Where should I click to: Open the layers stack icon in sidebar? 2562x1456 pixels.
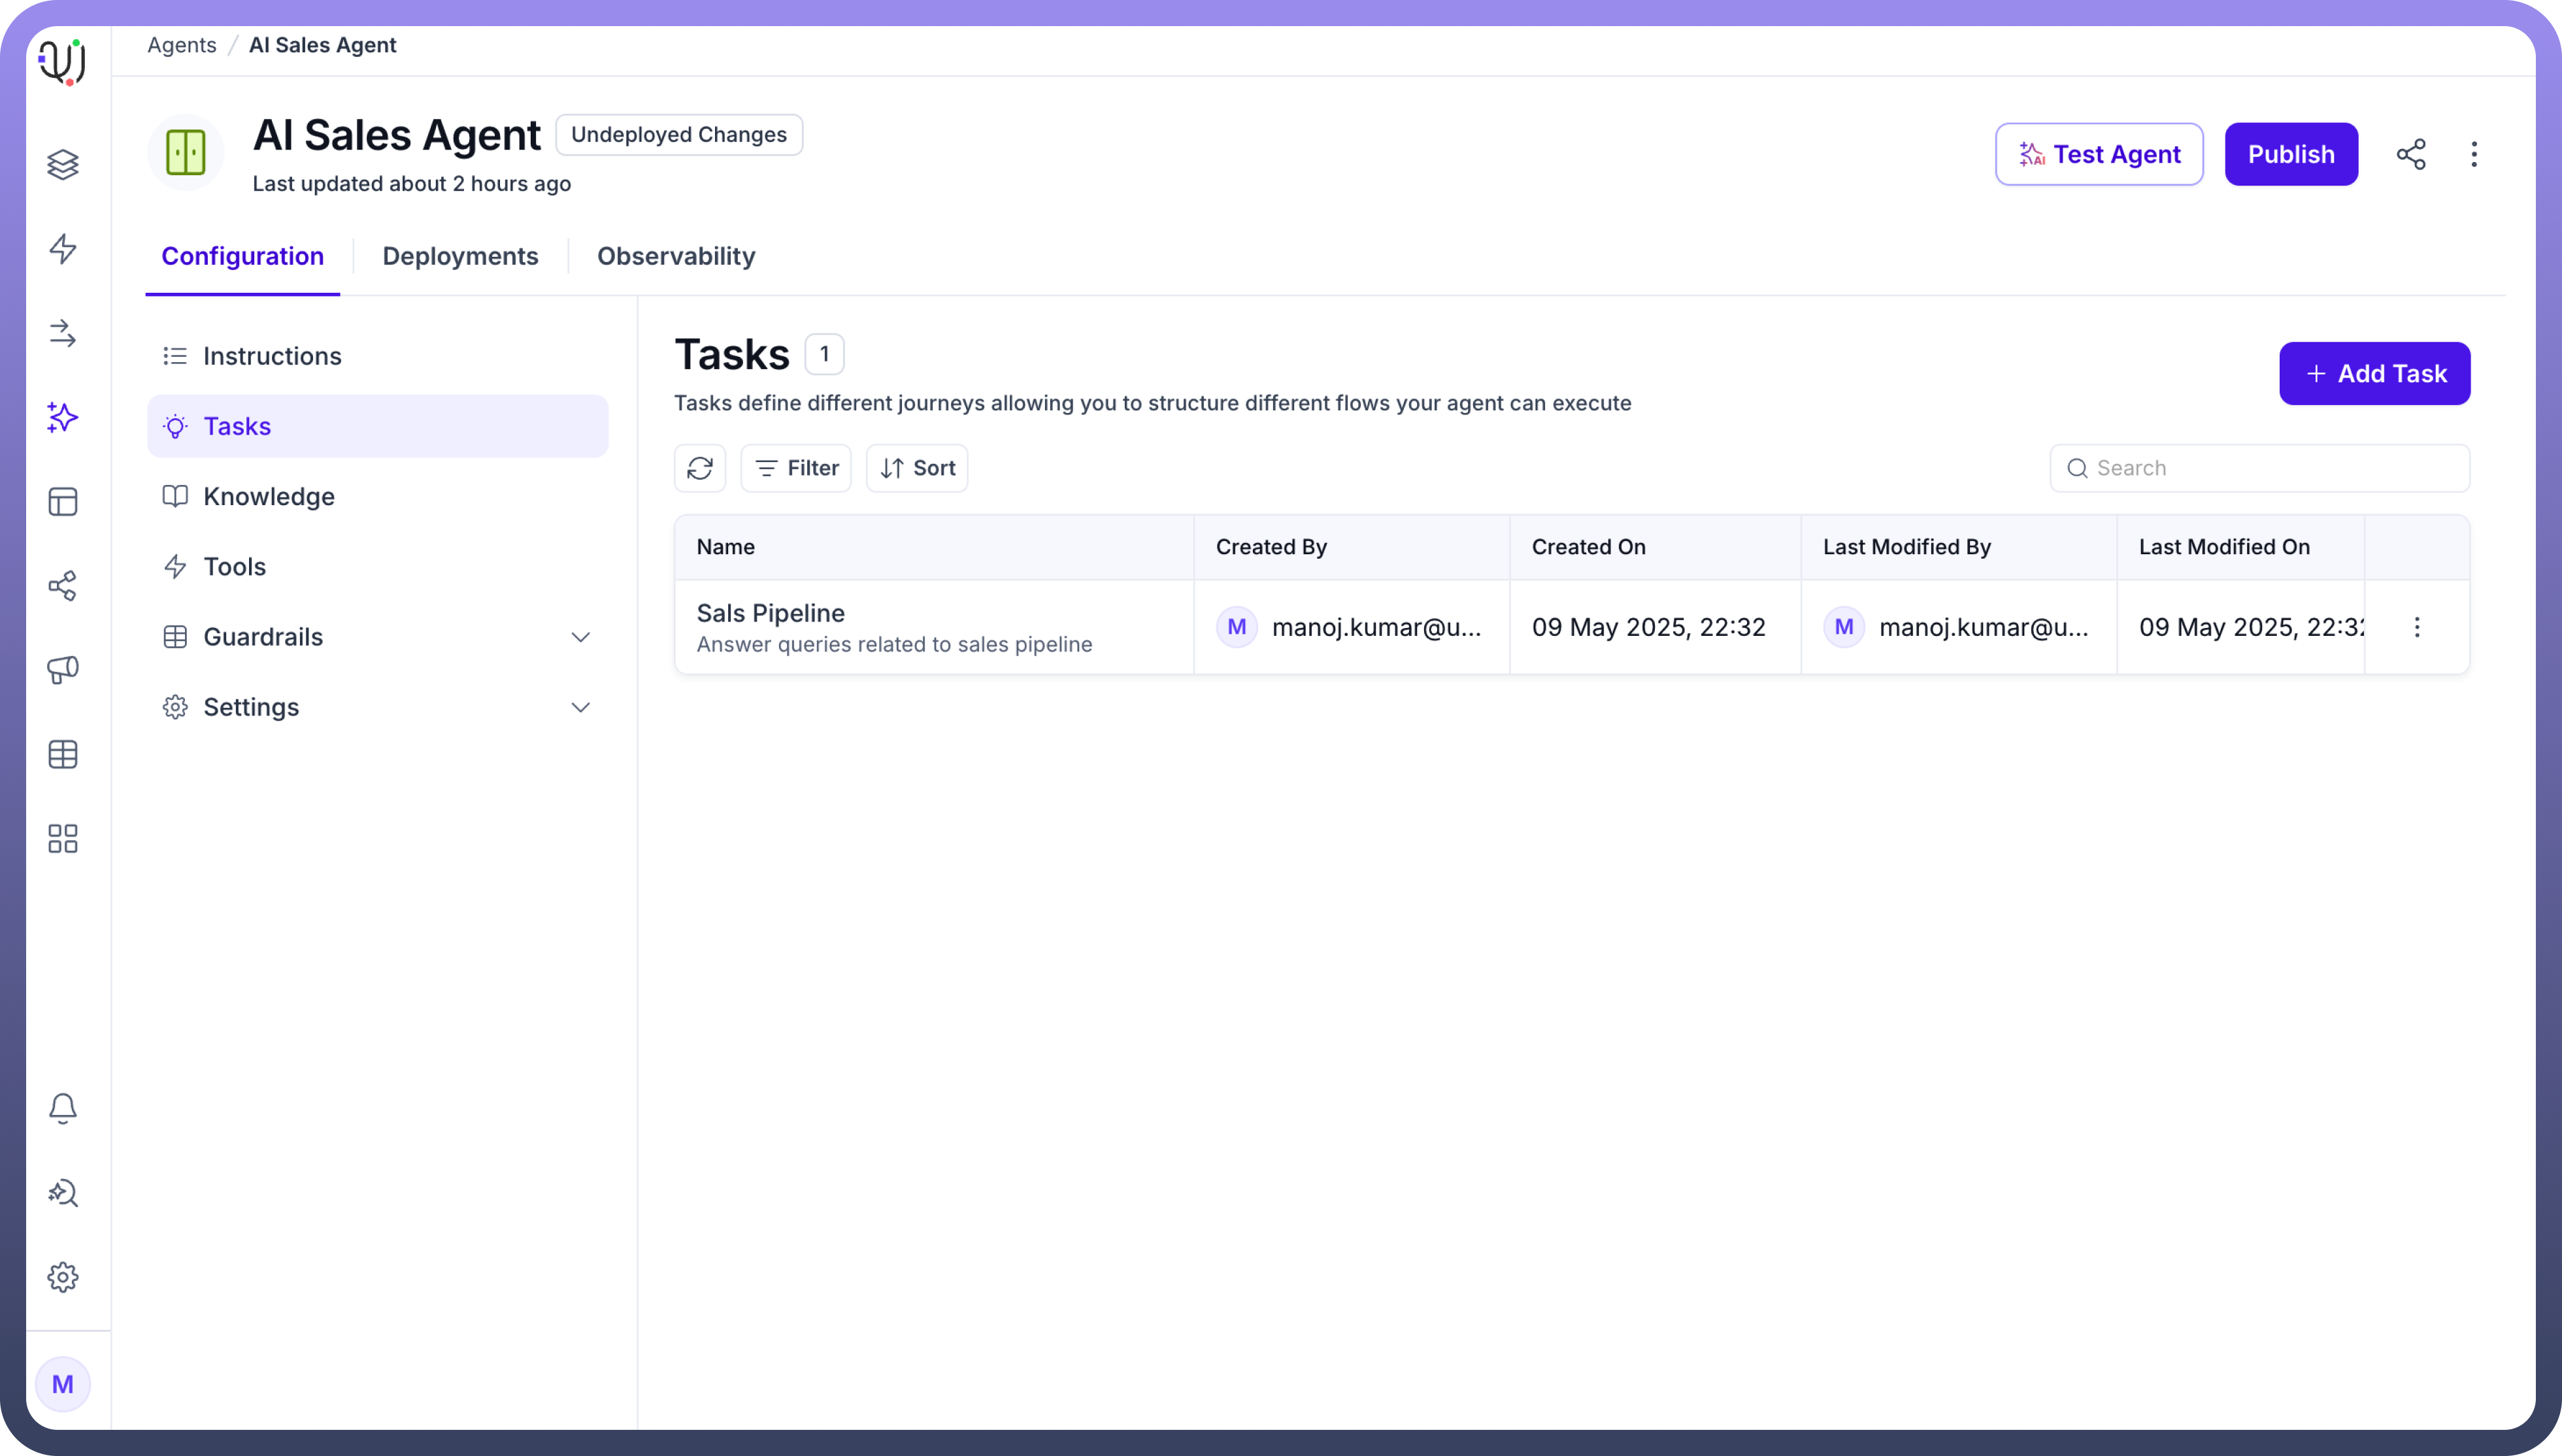[63, 164]
